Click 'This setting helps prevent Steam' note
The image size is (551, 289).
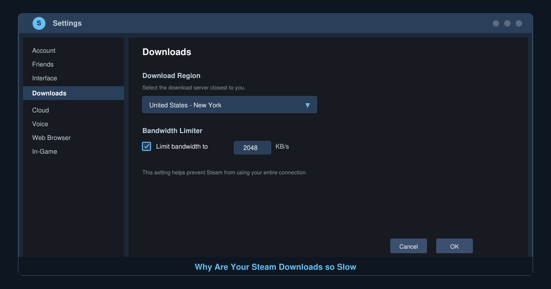tap(225, 172)
